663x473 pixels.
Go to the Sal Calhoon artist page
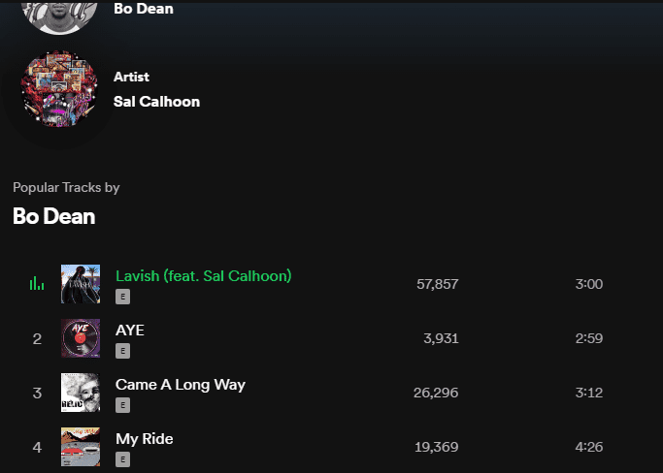[x=156, y=102]
